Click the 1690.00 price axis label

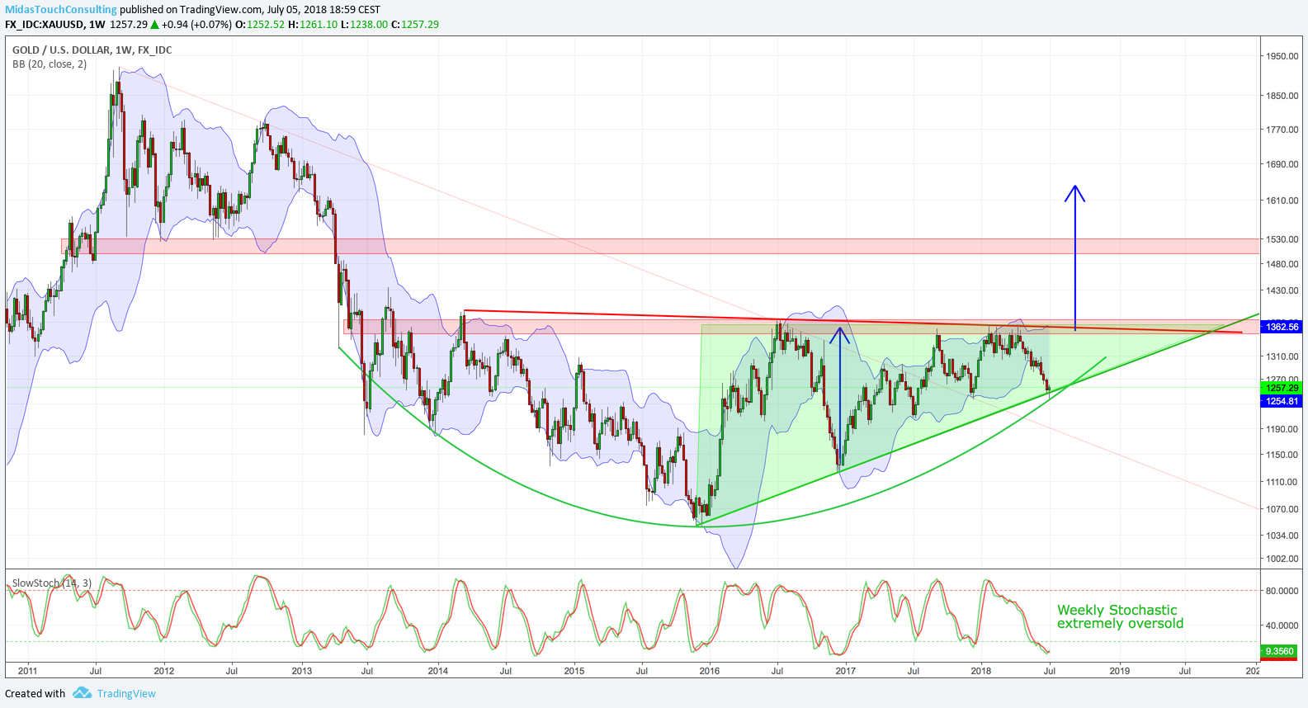click(x=1282, y=164)
